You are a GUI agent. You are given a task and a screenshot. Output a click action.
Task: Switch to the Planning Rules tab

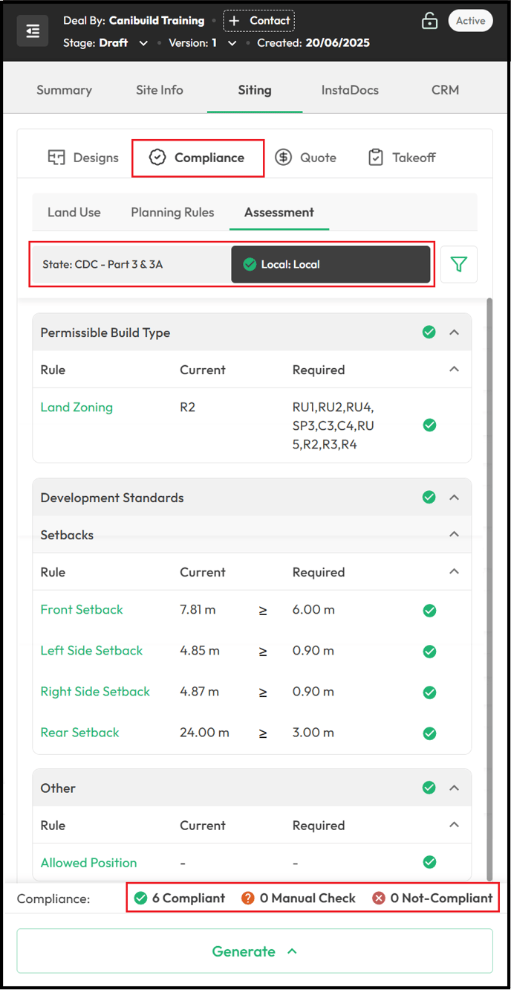(x=172, y=212)
